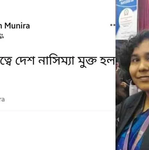
Task: Click the word 'মুক্ত' in the post
Action: (88, 62)
